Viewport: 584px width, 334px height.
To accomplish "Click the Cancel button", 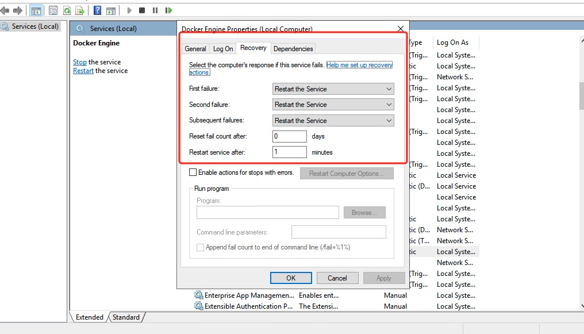I will point(337,278).
